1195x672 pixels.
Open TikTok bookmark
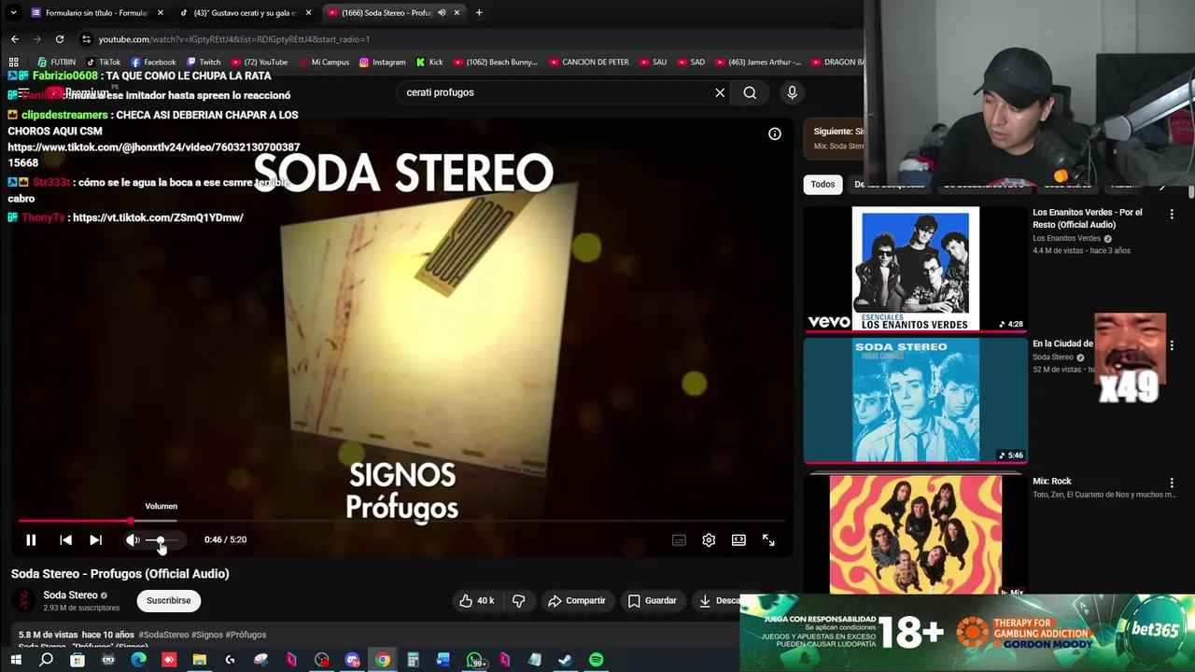click(x=104, y=63)
